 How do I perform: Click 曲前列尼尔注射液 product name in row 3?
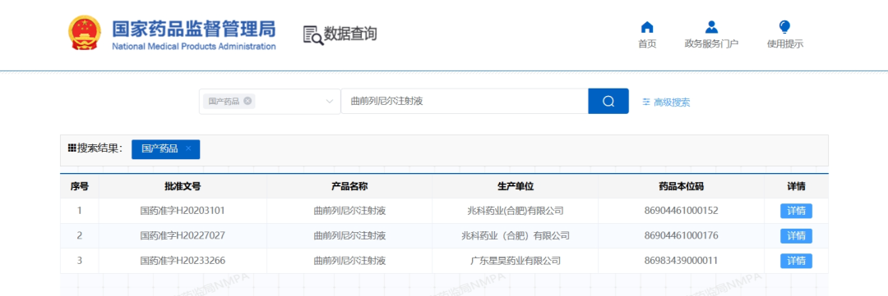point(349,261)
